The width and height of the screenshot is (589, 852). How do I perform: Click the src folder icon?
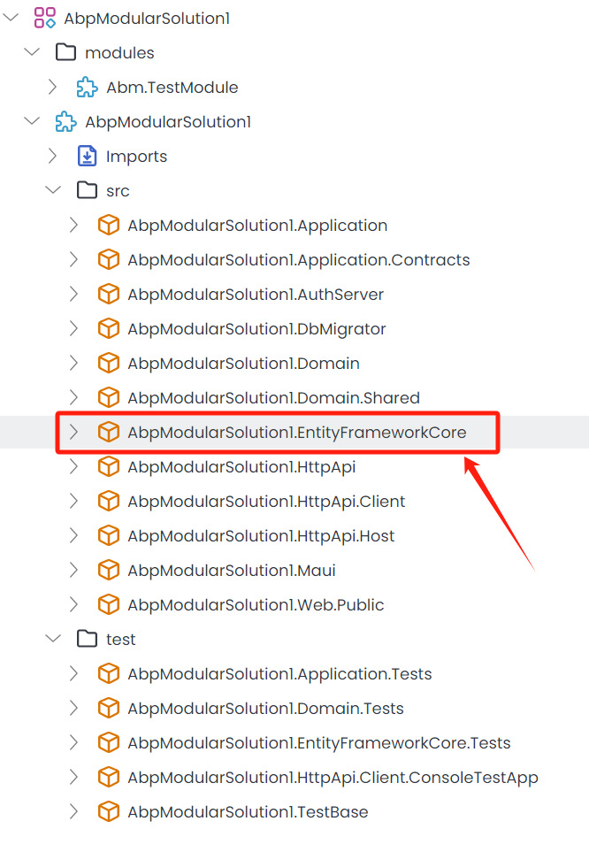[x=87, y=190]
